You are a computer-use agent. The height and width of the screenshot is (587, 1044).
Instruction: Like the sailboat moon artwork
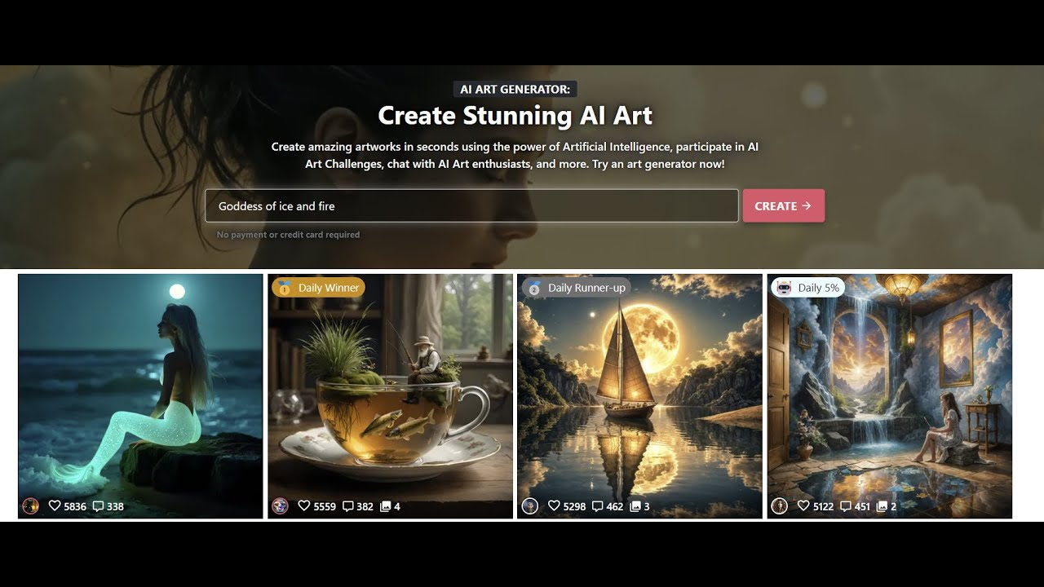(x=553, y=505)
